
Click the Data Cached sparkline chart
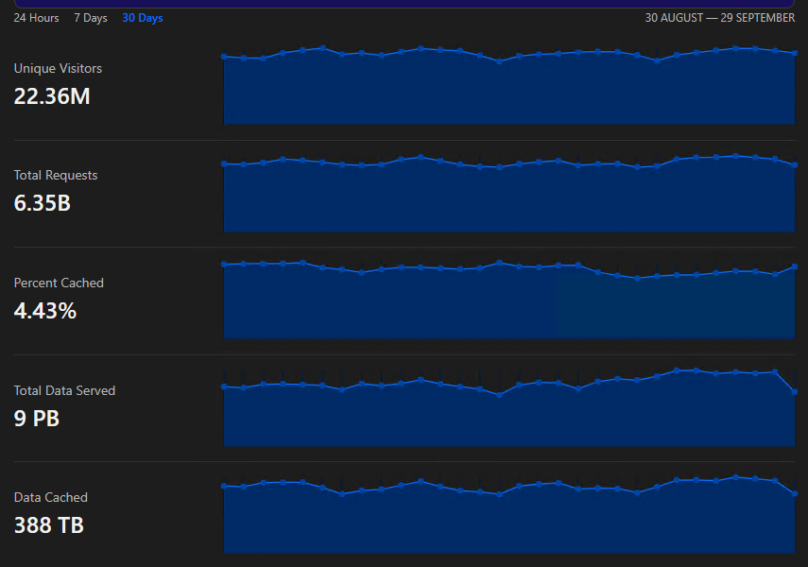pos(509,514)
